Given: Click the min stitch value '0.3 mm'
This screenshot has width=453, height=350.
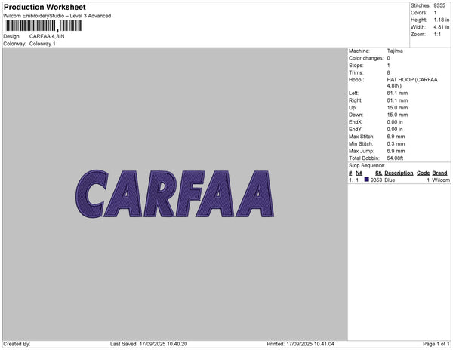Looking at the screenshot, I should [396, 143].
